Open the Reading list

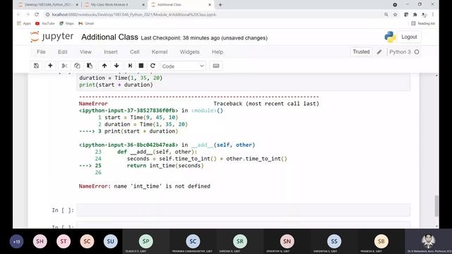click(423, 23)
